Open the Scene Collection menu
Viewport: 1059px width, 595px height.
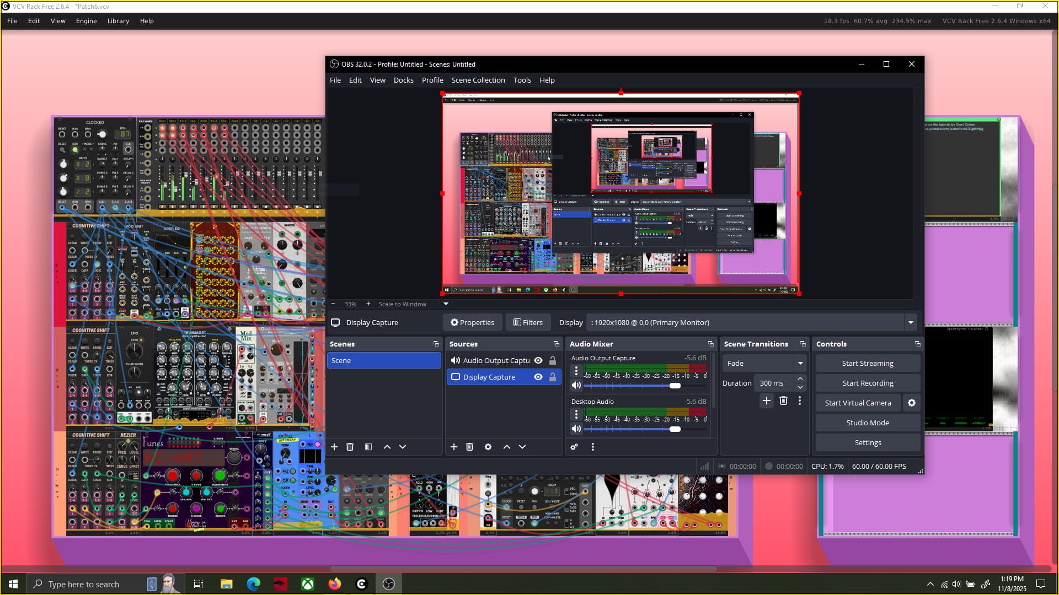pyautogui.click(x=478, y=80)
